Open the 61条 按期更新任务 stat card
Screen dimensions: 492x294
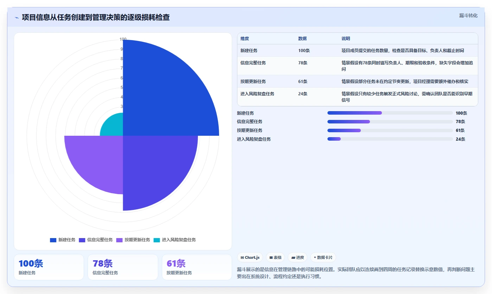tap(197, 267)
